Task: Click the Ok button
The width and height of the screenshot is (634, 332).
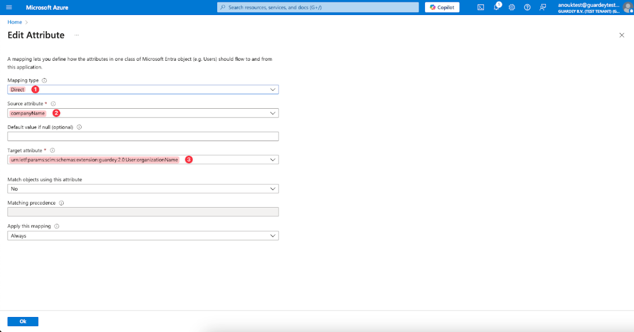Action: tap(23, 322)
